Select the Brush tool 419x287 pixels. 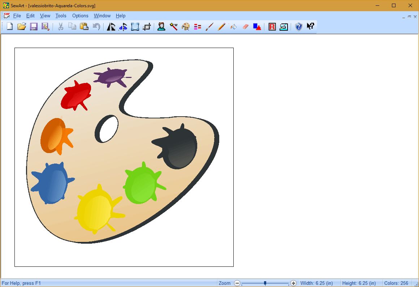tap(209, 26)
